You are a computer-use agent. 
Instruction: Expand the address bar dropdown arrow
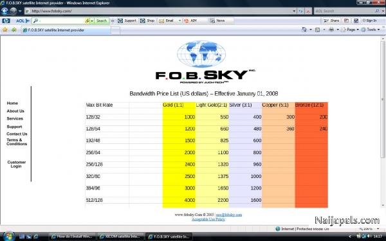pyautogui.click(x=294, y=11)
